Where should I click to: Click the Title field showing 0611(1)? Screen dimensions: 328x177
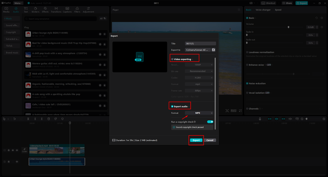click(x=200, y=43)
